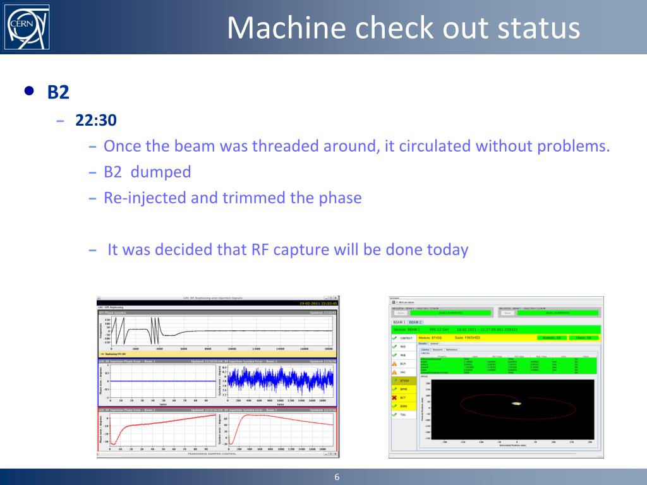Click the green Beam 1 permitted status bar

click(450, 313)
